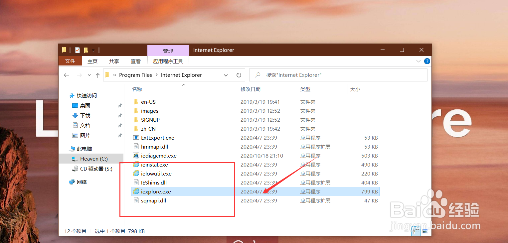
Task: Select the zh-CN folder
Action: pyautogui.click(x=148, y=129)
